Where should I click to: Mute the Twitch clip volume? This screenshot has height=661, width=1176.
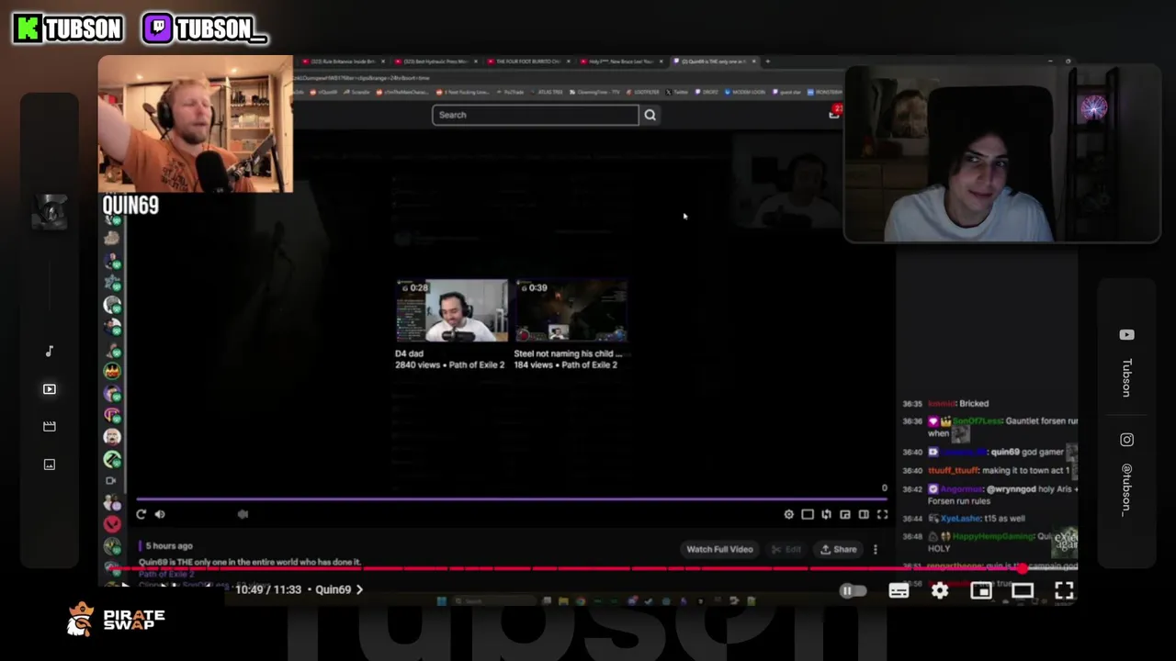tap(160, 515)
